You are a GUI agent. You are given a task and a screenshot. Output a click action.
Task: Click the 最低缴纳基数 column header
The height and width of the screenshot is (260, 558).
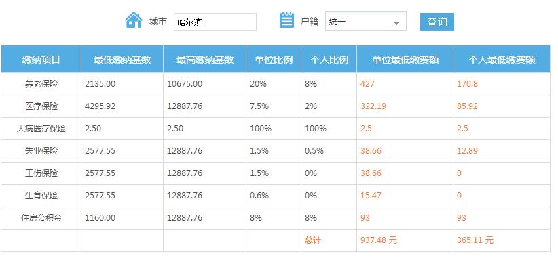coord(122,60)
